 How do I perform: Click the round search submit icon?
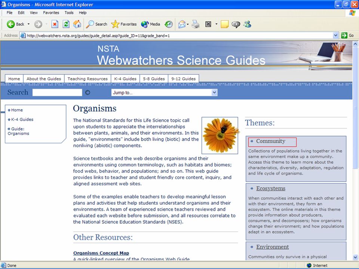(x=88, y=92)
